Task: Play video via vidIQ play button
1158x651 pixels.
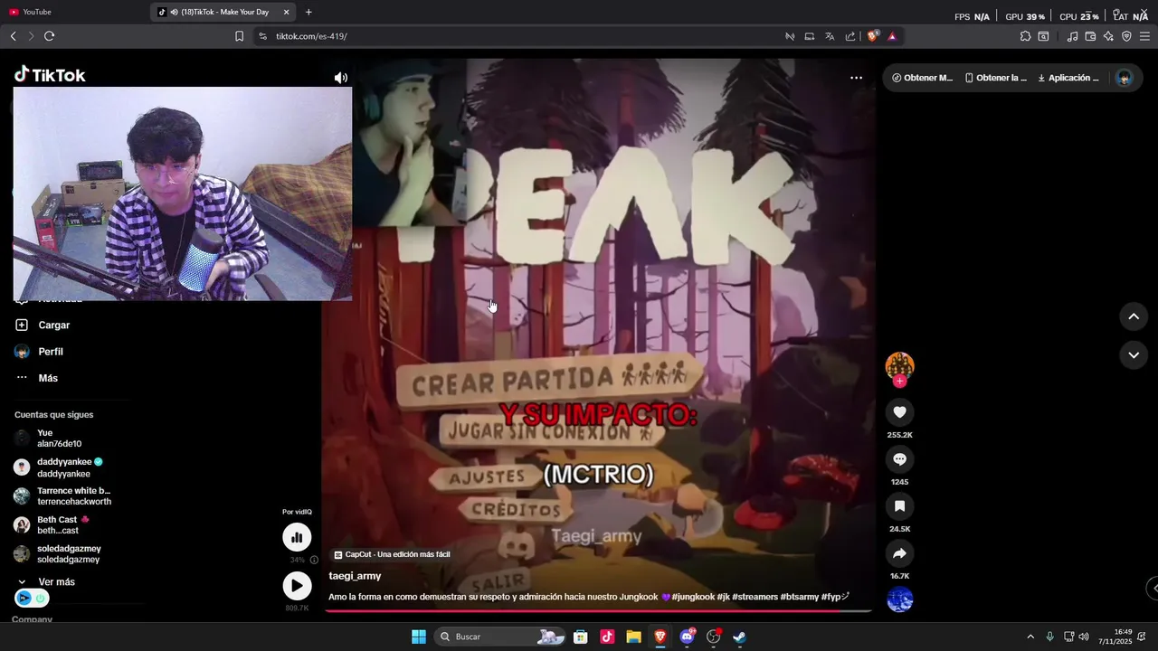Action: (x=297, y=586)
